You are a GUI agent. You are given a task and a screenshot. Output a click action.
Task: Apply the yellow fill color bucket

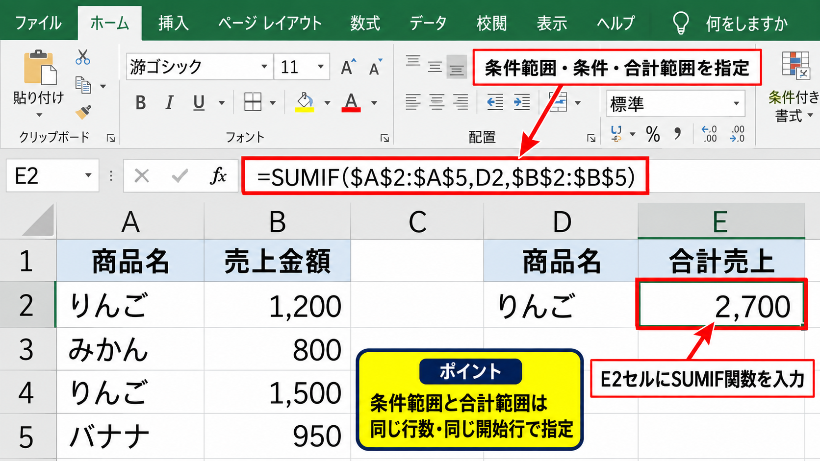coord(305,102)
